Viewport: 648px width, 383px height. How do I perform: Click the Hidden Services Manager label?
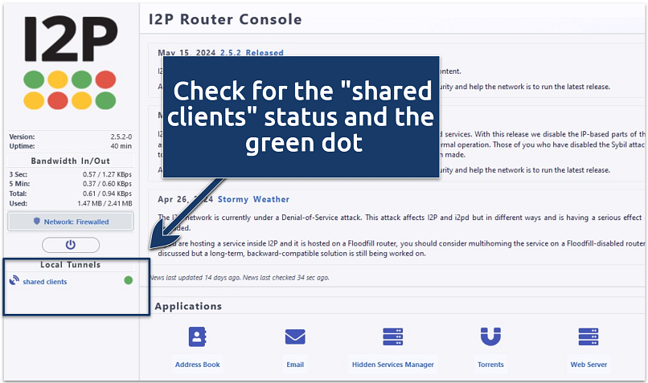pyautogui.click(x=392, y=365)
